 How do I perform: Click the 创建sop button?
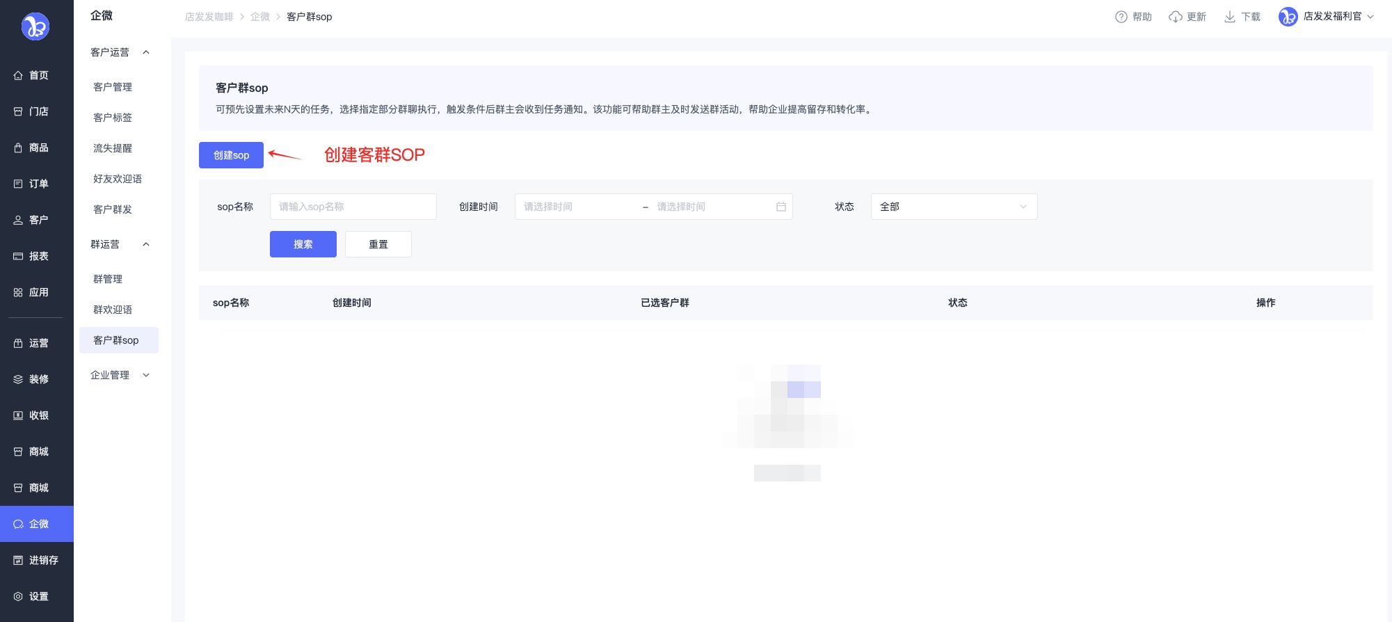231,155
